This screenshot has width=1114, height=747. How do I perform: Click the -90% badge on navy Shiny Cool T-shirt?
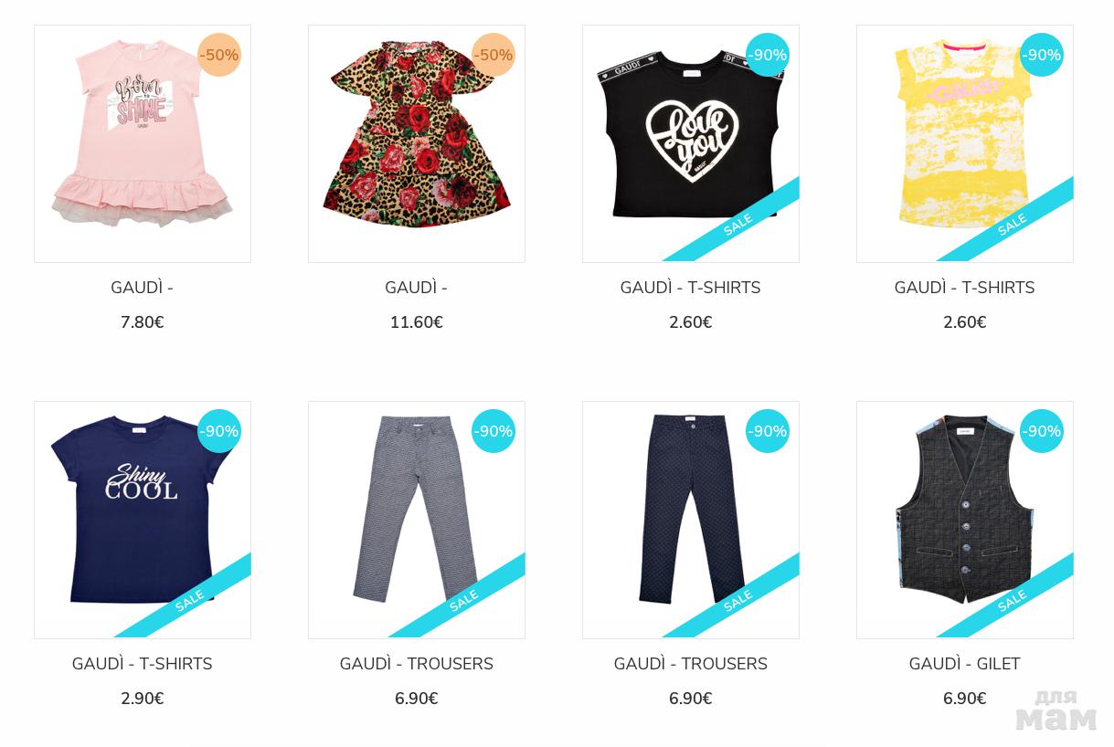click(219, 431)
